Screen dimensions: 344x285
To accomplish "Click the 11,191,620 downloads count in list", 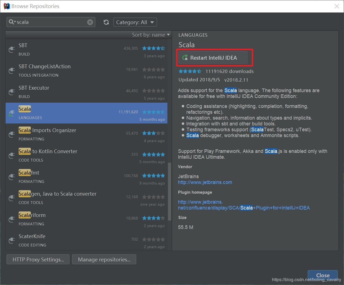I will pyautogui.click(x=128, y=112).
